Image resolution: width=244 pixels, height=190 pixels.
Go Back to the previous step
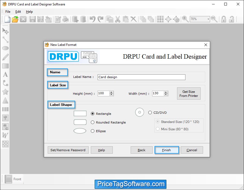pyautogui.click(x=142, y=150)
